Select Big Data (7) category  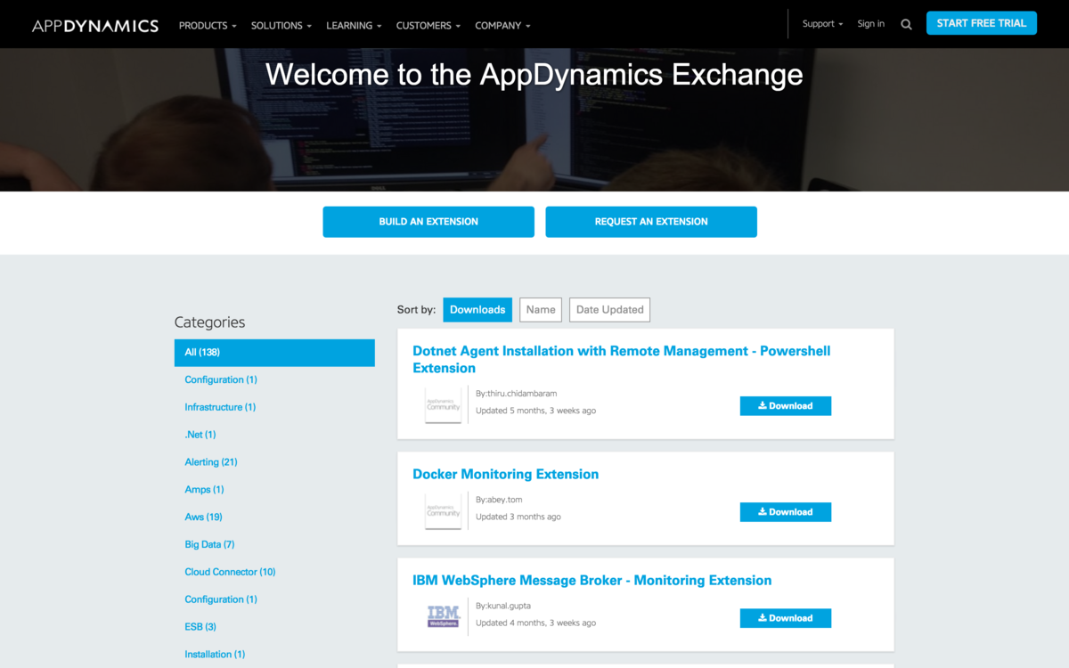[209, 544]
